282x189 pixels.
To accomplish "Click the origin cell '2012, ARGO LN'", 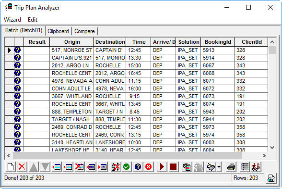I will 71,65.
